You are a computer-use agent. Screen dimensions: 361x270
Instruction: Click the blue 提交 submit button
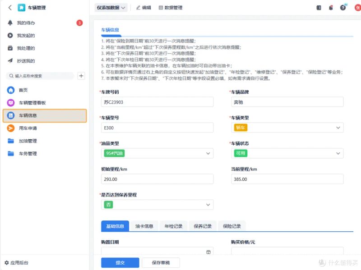pos(120,263)
